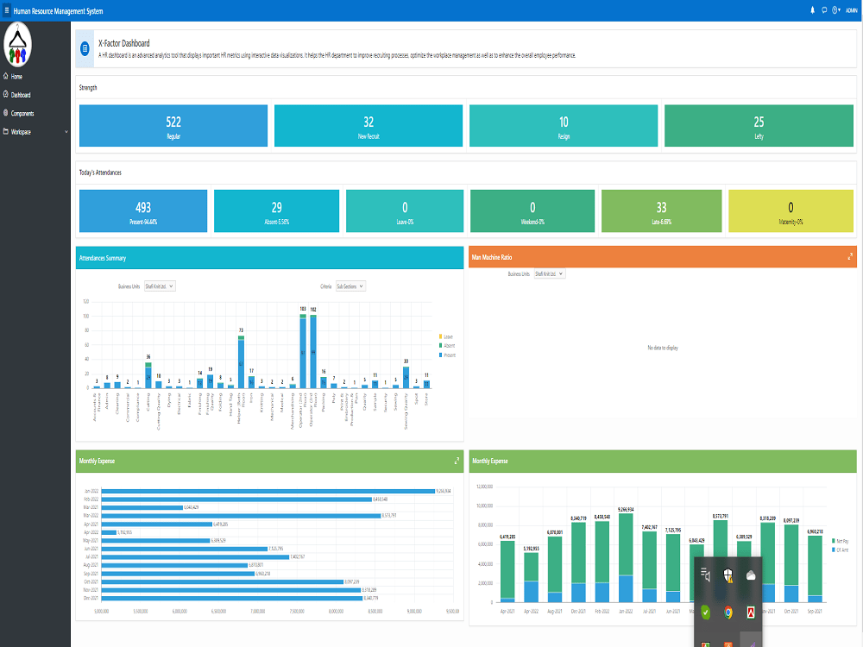Image resolution: width=863 pixels, height=647 pixels.
Task: Open notifications via the bell icon
Action: point(812,9)
